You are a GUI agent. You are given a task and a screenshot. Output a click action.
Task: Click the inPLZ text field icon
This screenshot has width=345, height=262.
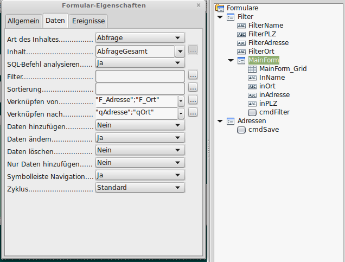[x=252, y=104]
